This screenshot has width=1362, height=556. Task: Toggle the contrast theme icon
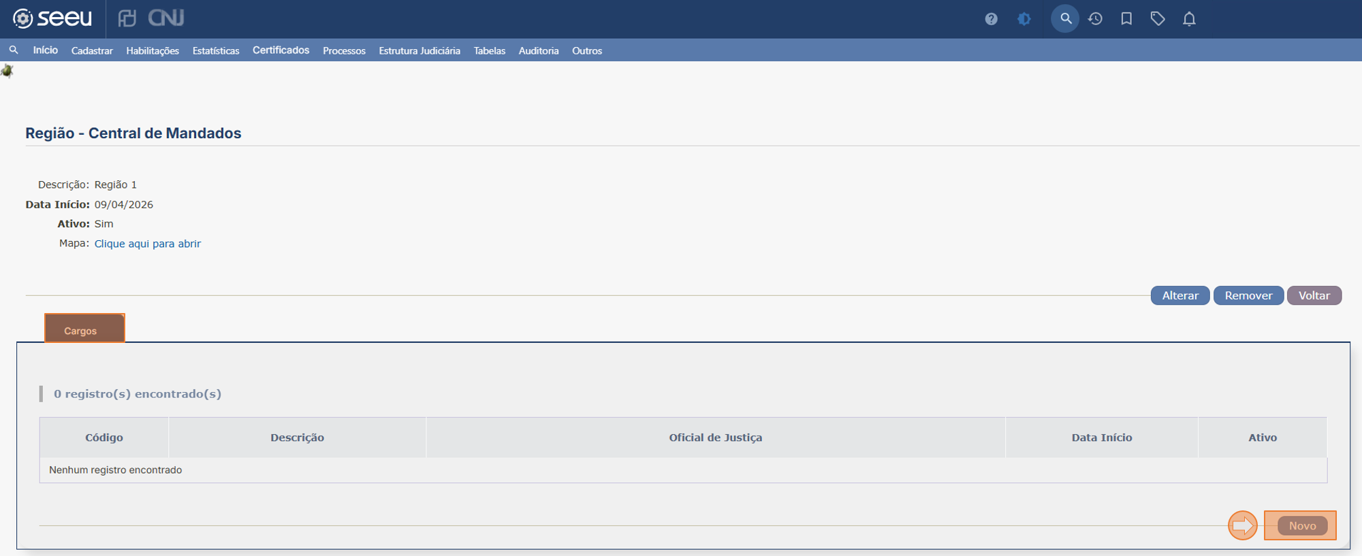(x=1024, y=19)
